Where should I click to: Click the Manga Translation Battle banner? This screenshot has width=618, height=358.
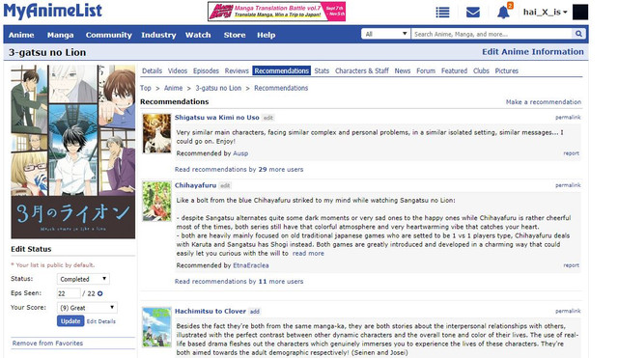coord(276,12)
